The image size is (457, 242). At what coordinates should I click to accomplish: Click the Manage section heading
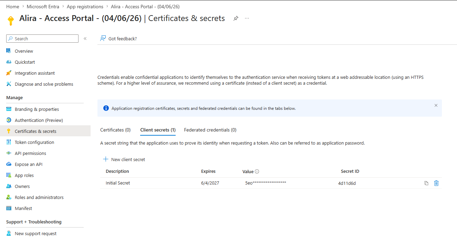point(14,98)
